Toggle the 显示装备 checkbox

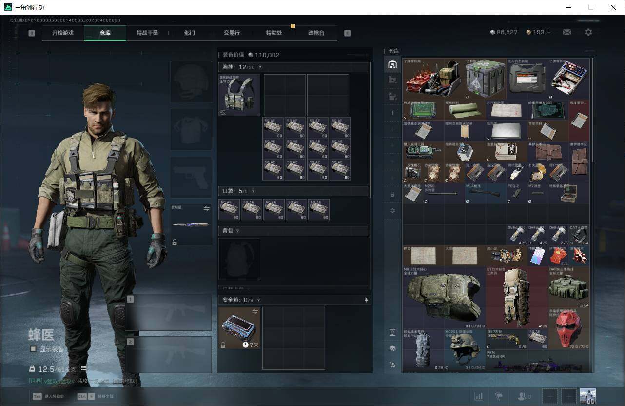pyautogui.click(x=33, y=349)
